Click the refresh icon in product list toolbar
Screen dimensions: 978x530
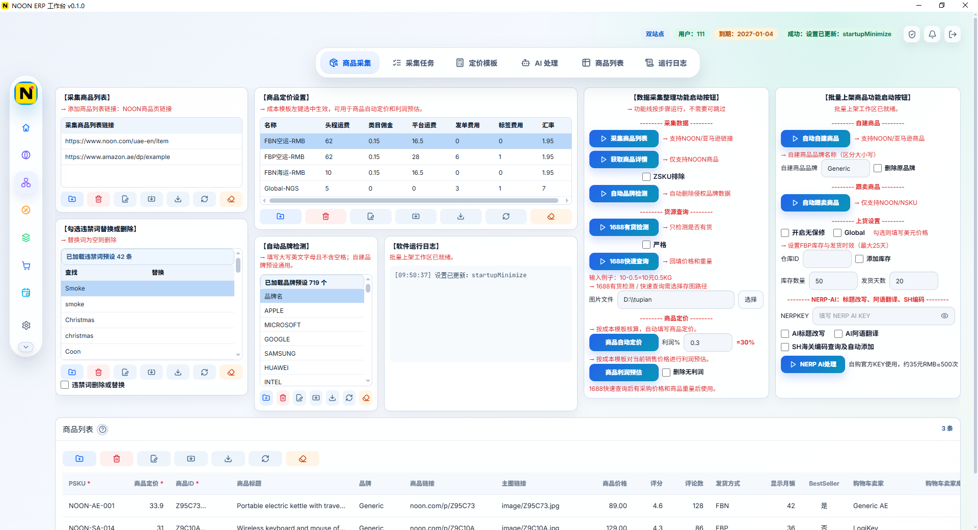coord(265,459)
